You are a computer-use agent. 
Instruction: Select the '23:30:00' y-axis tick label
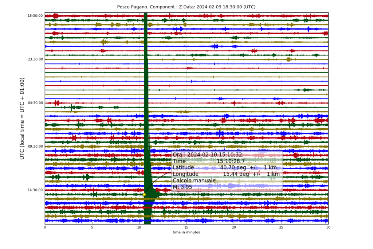click(35, 59)
